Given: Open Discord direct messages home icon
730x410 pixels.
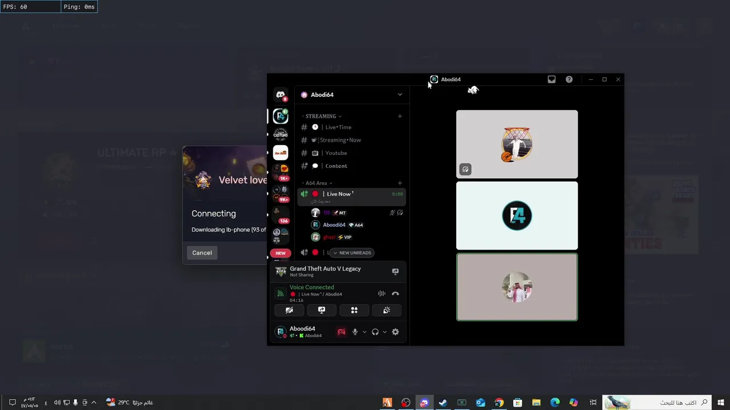Looking at the screenshot, I should [x=281, y=95].
